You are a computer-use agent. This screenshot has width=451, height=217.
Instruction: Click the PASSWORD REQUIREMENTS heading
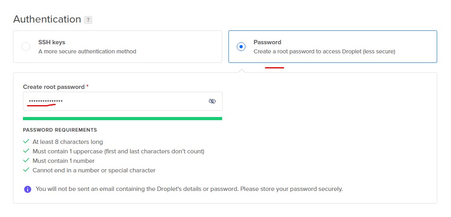click(x=60, y=130)
